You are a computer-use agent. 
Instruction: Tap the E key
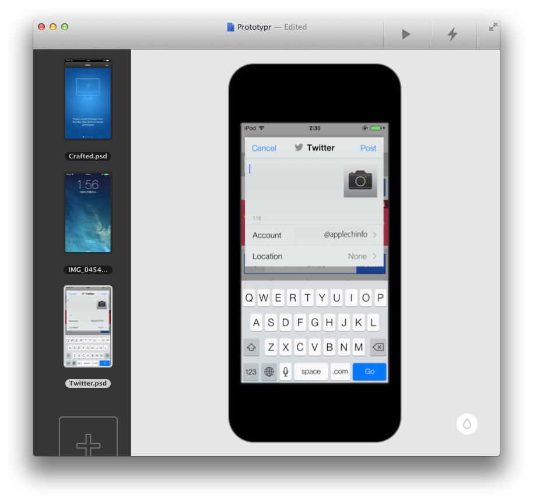(278, 298)
